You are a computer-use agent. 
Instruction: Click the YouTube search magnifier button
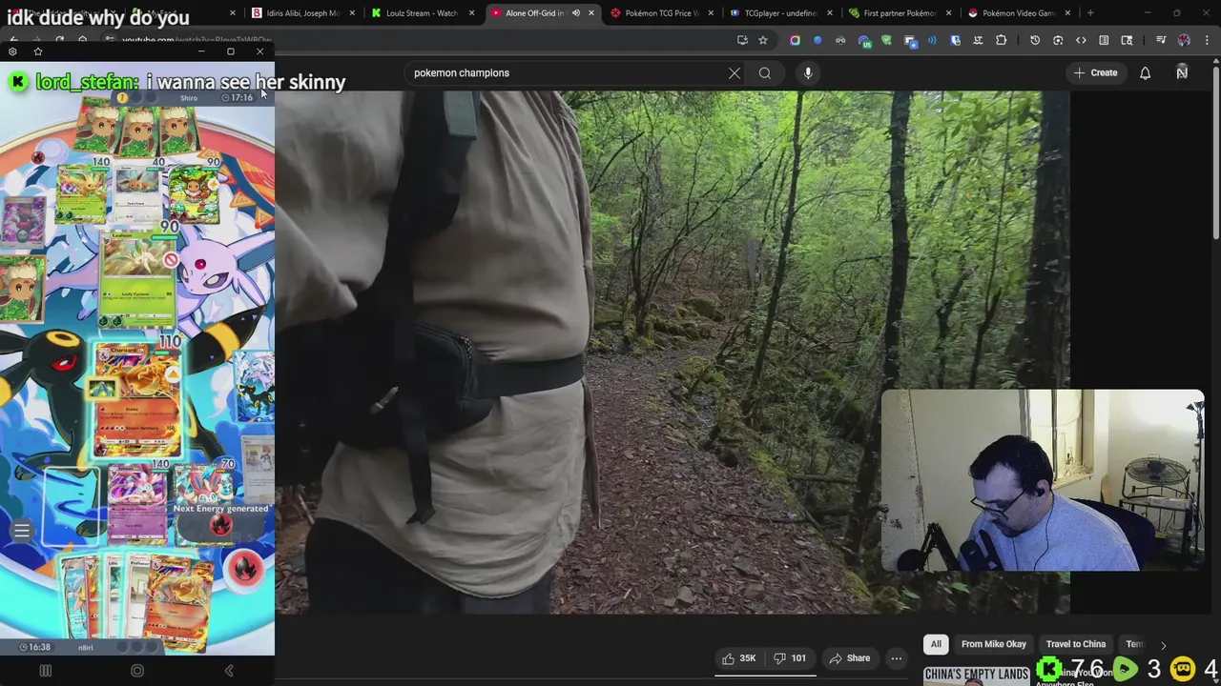pos(765,72)
